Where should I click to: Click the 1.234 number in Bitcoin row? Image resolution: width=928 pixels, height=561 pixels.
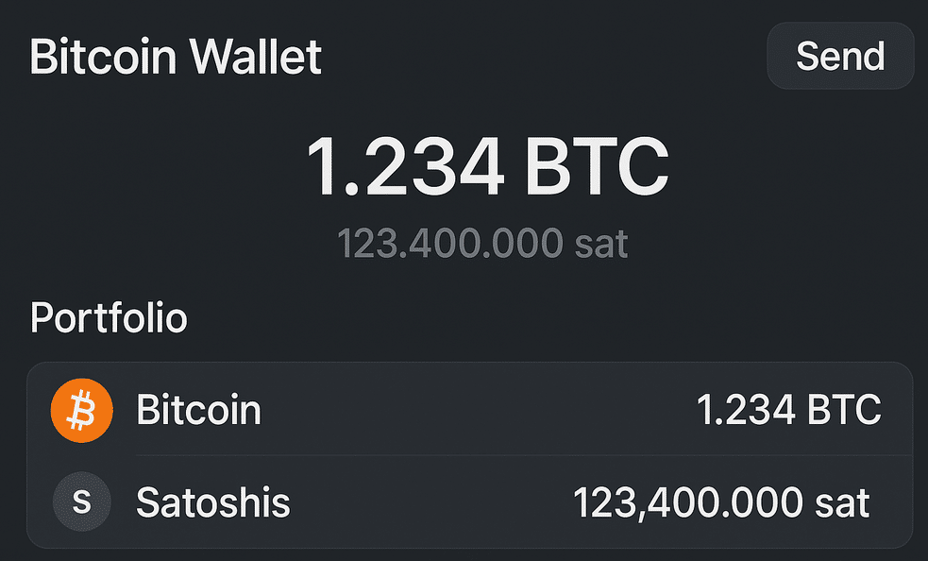[746, 409]
